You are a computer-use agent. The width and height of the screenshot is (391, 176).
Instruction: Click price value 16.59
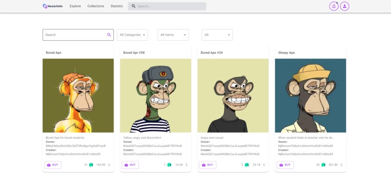pos(179,165)
